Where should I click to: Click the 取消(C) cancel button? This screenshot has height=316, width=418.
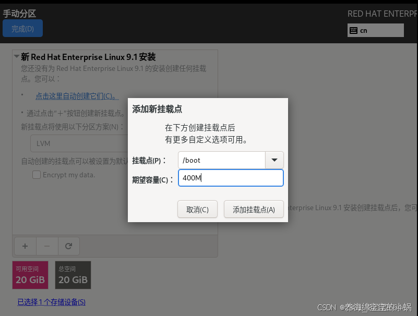pyautogui.click(x=198, y=210)
